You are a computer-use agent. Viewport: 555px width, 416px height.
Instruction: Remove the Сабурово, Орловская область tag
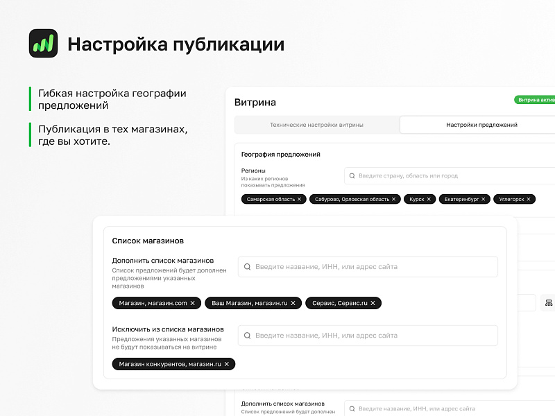point(393,199)
